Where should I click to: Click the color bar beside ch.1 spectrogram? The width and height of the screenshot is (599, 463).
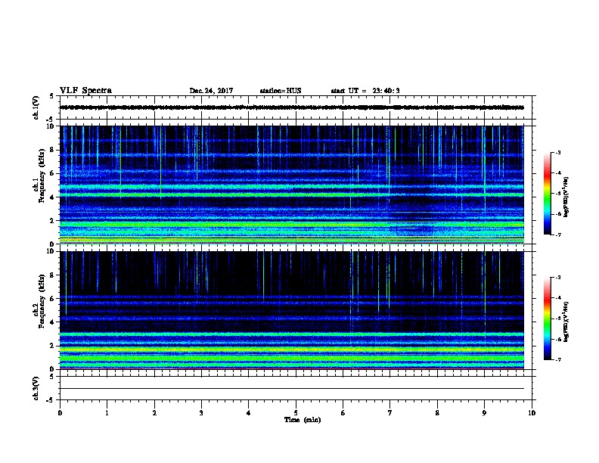pyautogui.click(x=547, y=194)
